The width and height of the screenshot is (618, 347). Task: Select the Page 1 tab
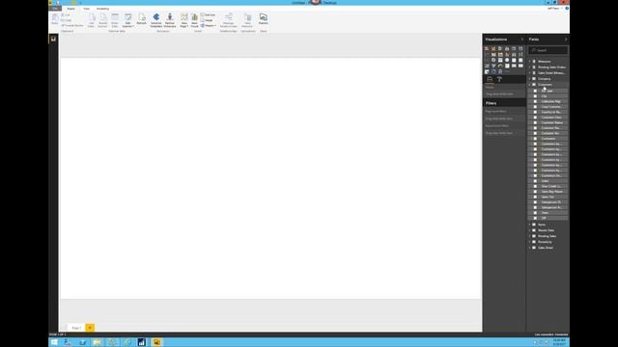pos(76,328)
